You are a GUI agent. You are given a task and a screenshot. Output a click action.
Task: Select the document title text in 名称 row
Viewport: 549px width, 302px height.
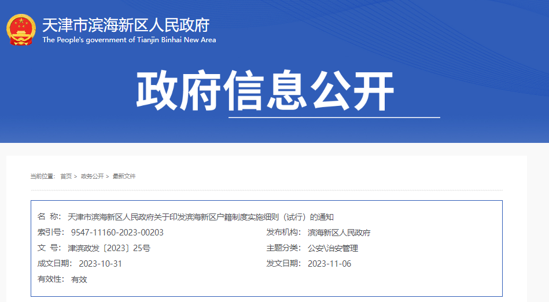tap(201, 217)
